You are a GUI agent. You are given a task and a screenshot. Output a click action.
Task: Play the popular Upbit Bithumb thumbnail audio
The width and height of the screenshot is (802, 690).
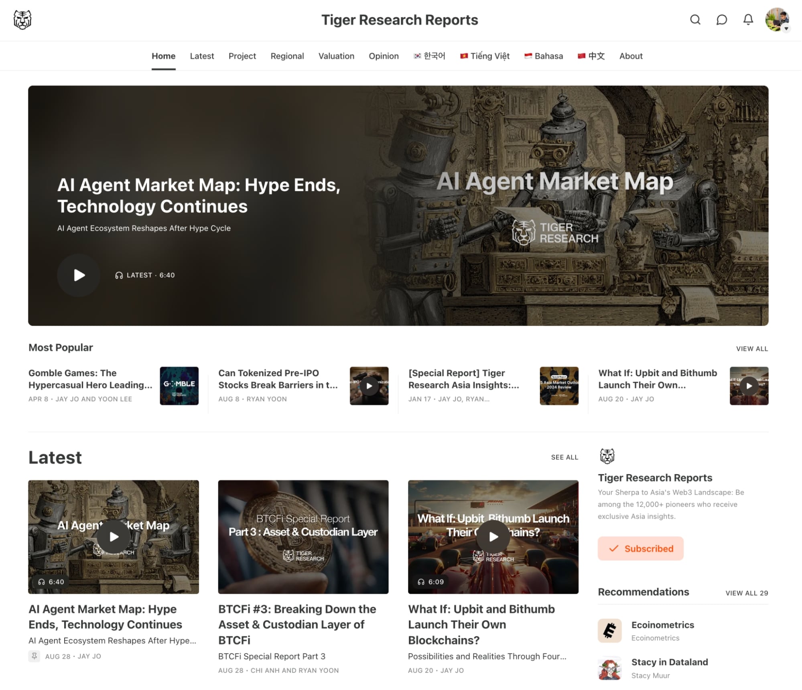click(x=749, y=386)
